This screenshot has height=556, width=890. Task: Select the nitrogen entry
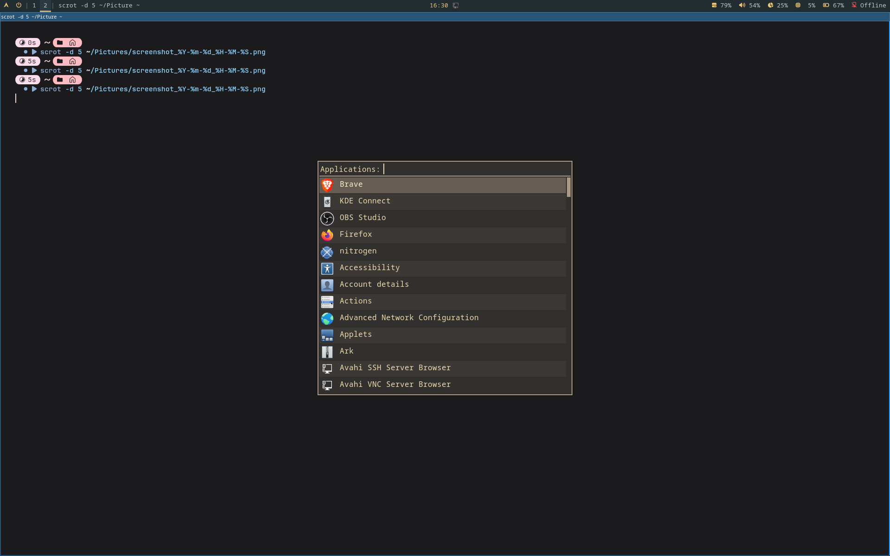pos(443,252)
